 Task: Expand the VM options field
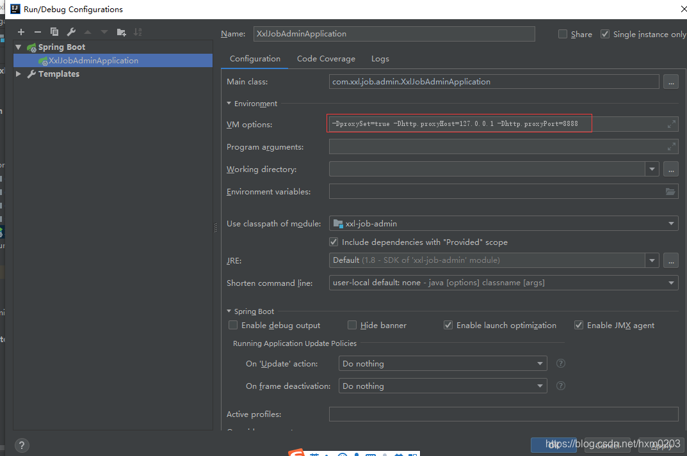pos(671,124)
